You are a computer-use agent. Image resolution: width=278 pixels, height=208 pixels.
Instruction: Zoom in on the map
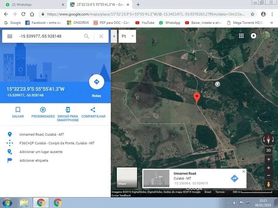[x=268, y=168]
